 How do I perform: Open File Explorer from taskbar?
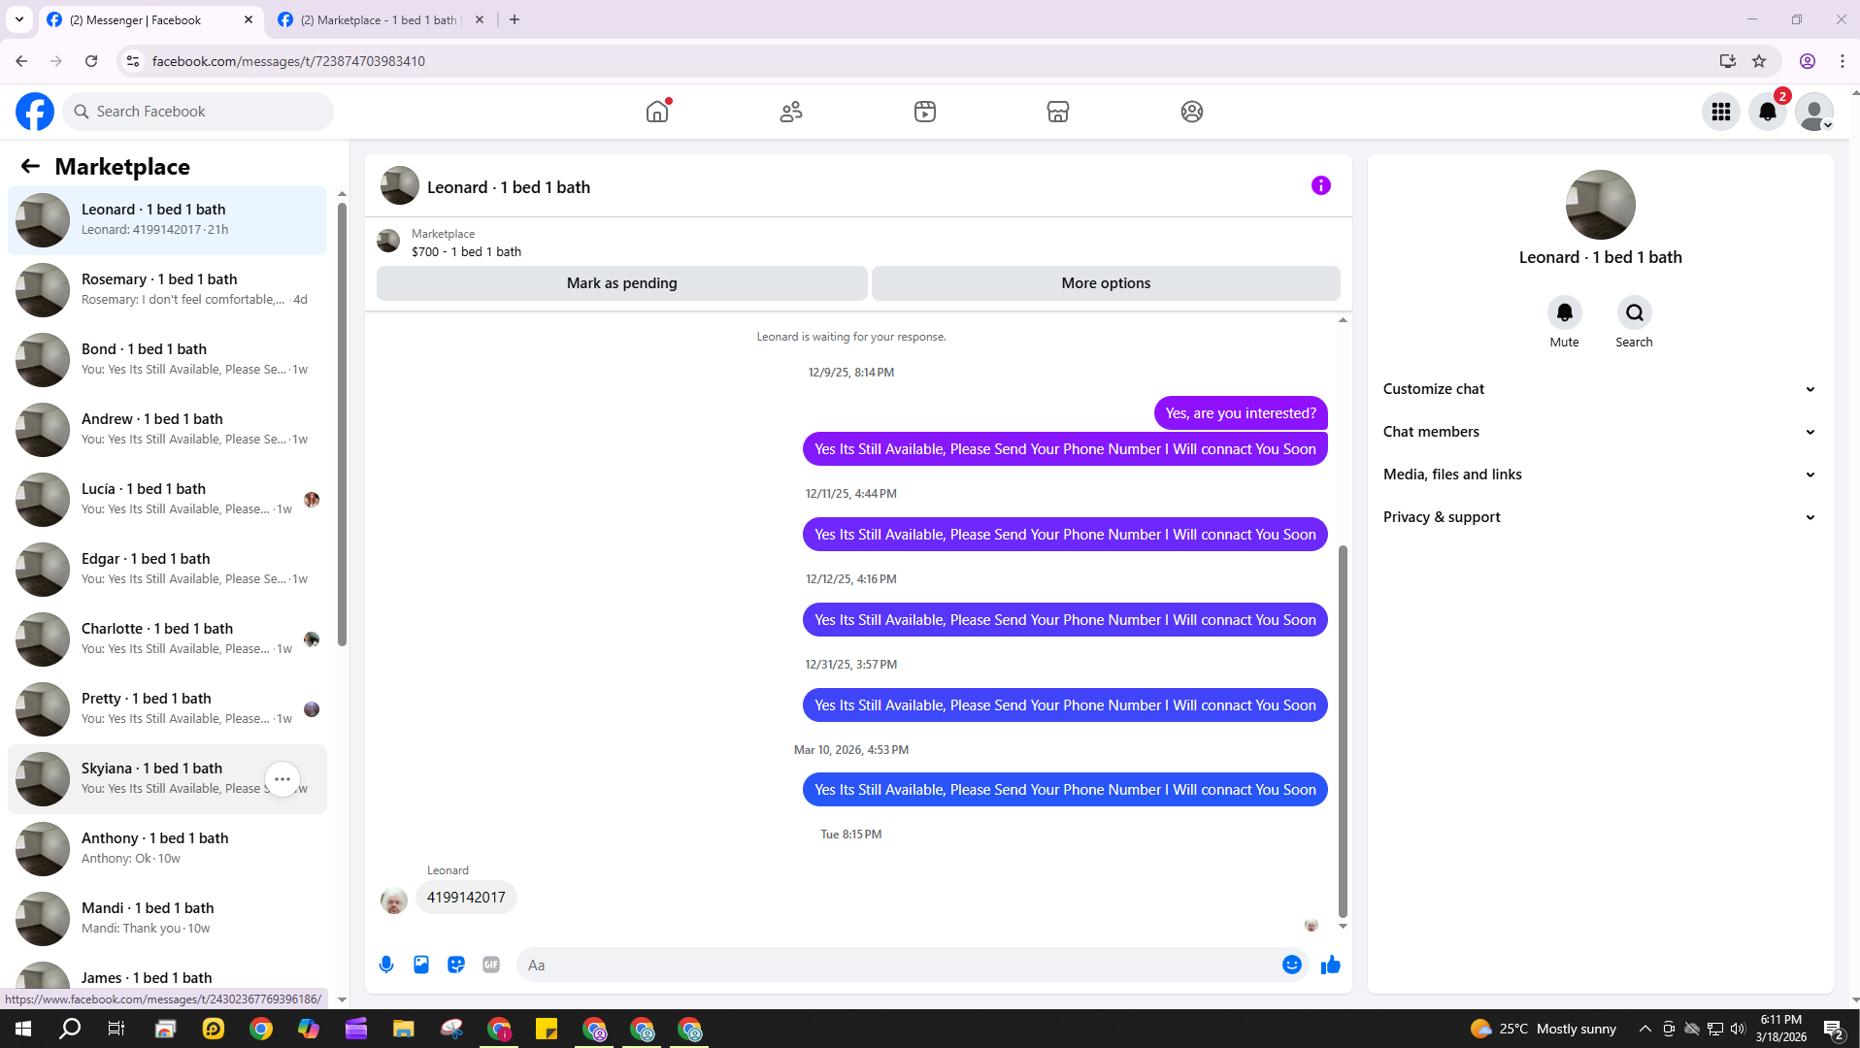click(x=403, y=1029)
